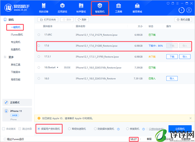
Task: Click help icon next to 防数据恢复刷机
Action: (x=118, y=129)
